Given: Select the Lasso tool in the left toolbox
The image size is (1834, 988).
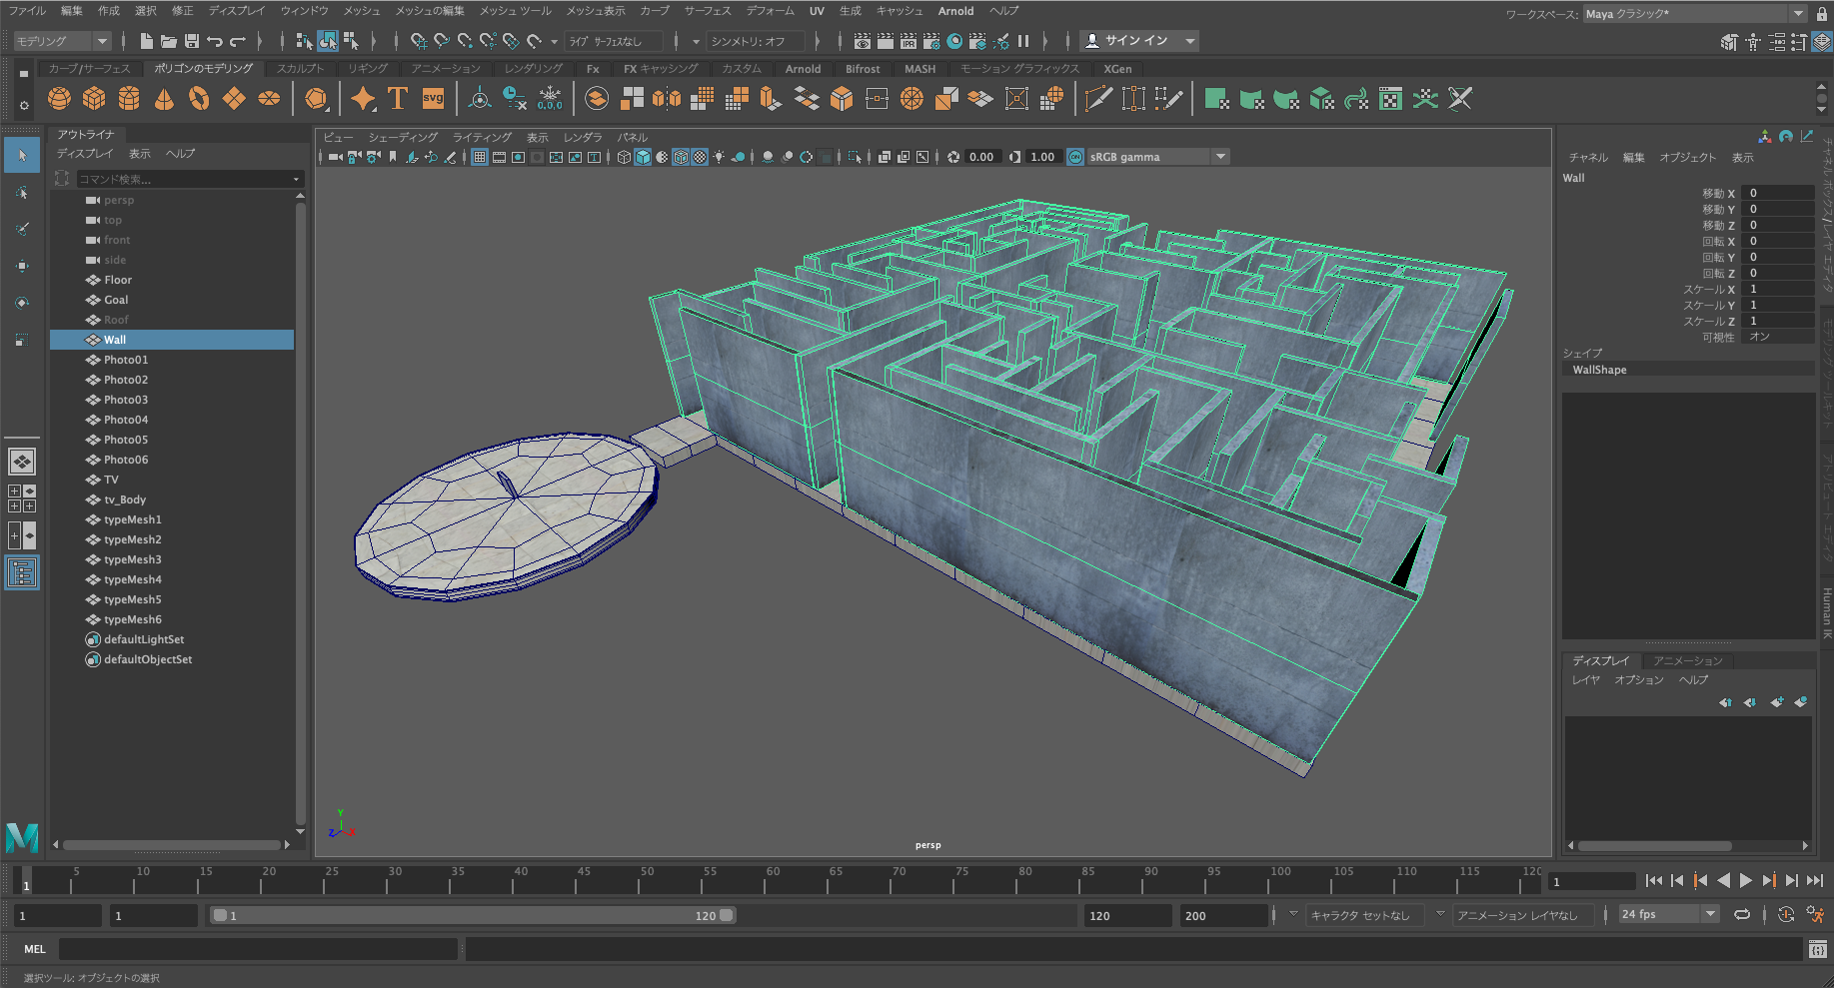Looking at the screenshot, I should (22, 193).
